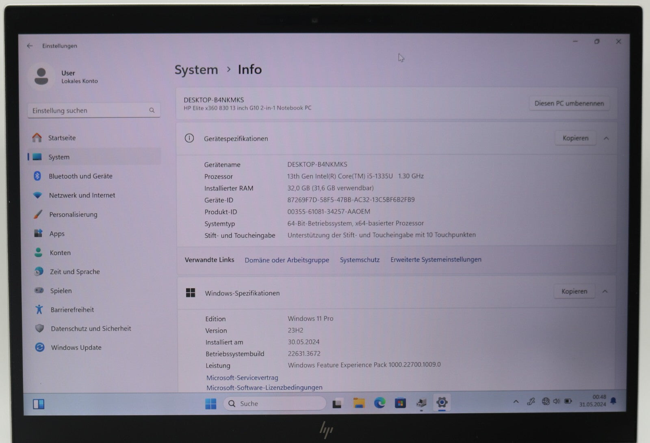Open Microsoft Store from the taskbar
Viewport: 650px width, 443px height.
tap(400, 403)
